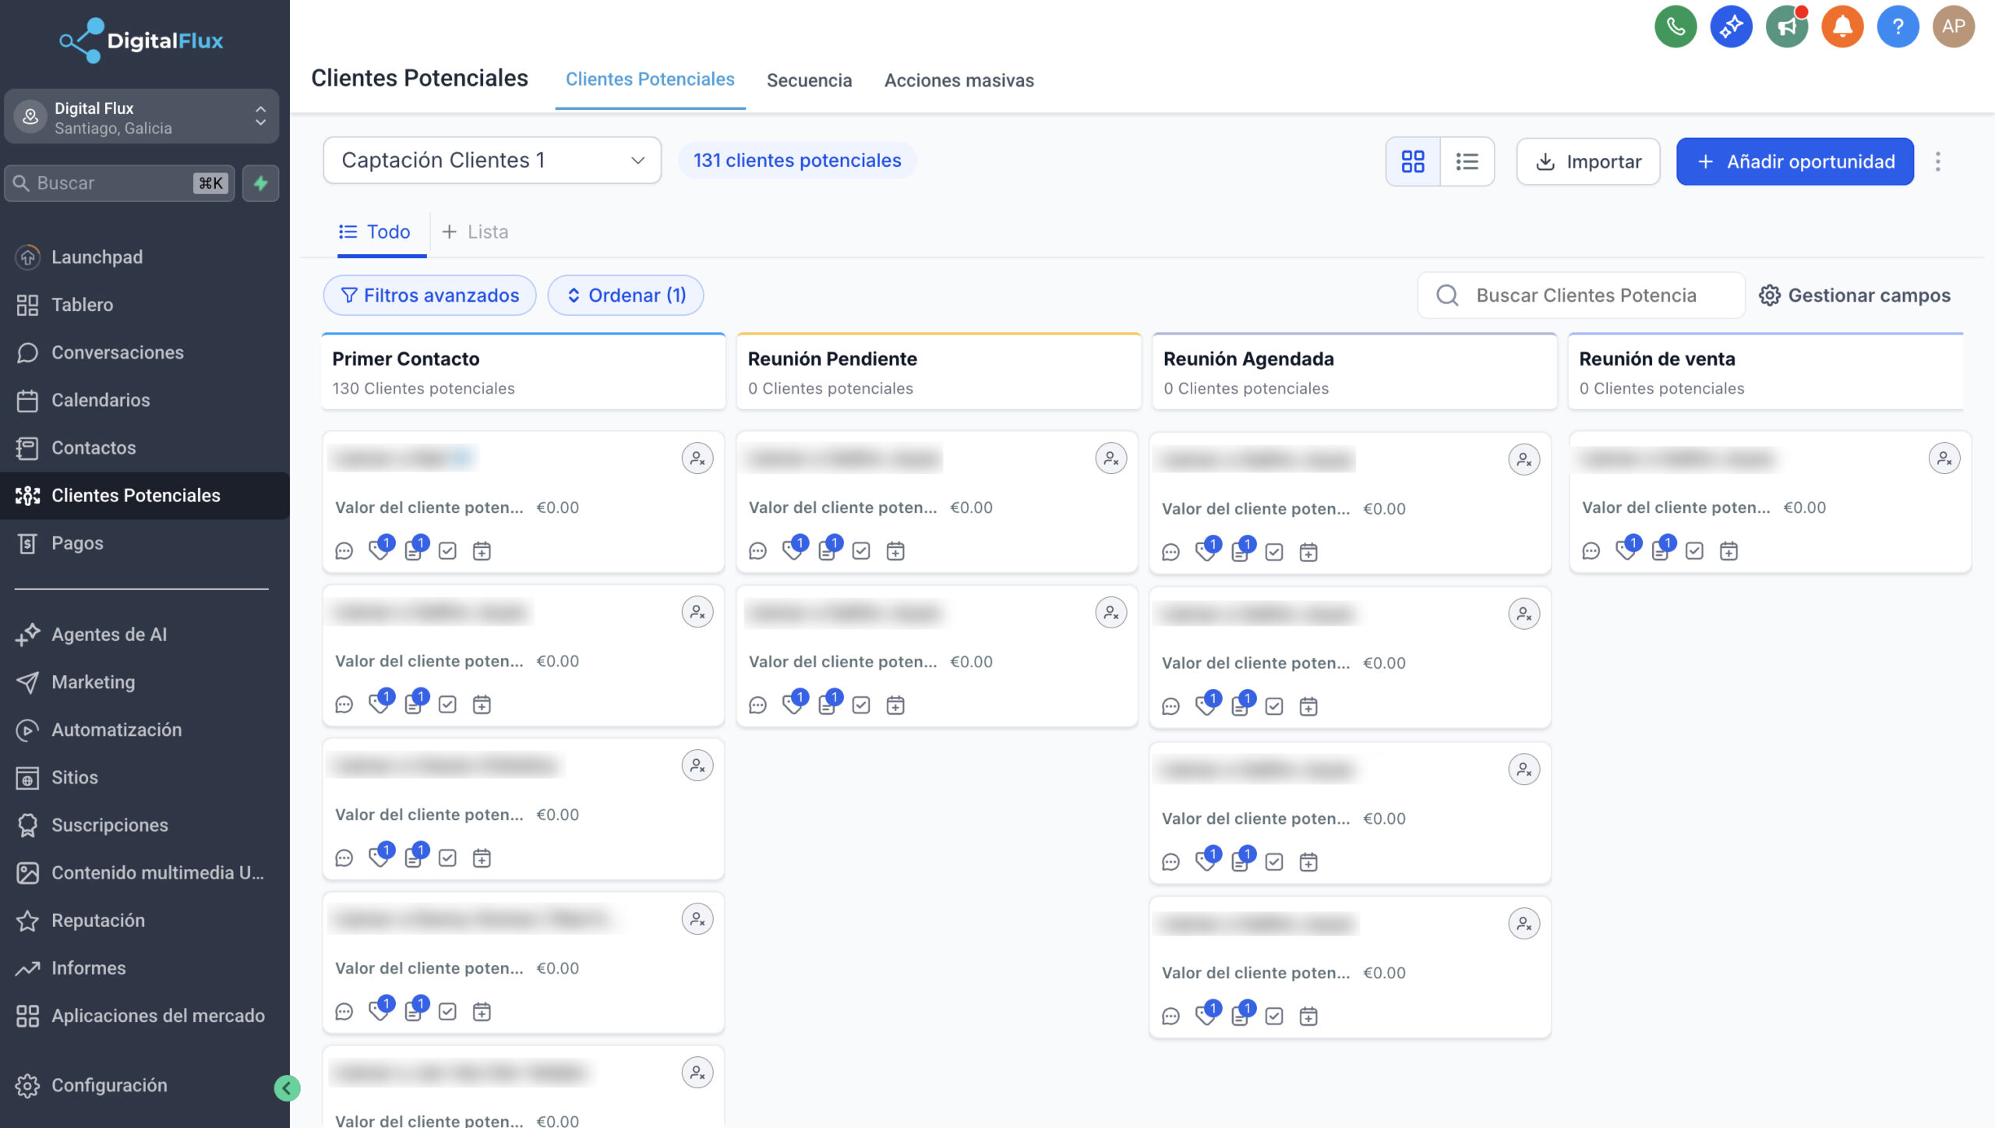Switch to list view of leads
This screenshot has height=1128, width=1995.
coord(1467,161)
